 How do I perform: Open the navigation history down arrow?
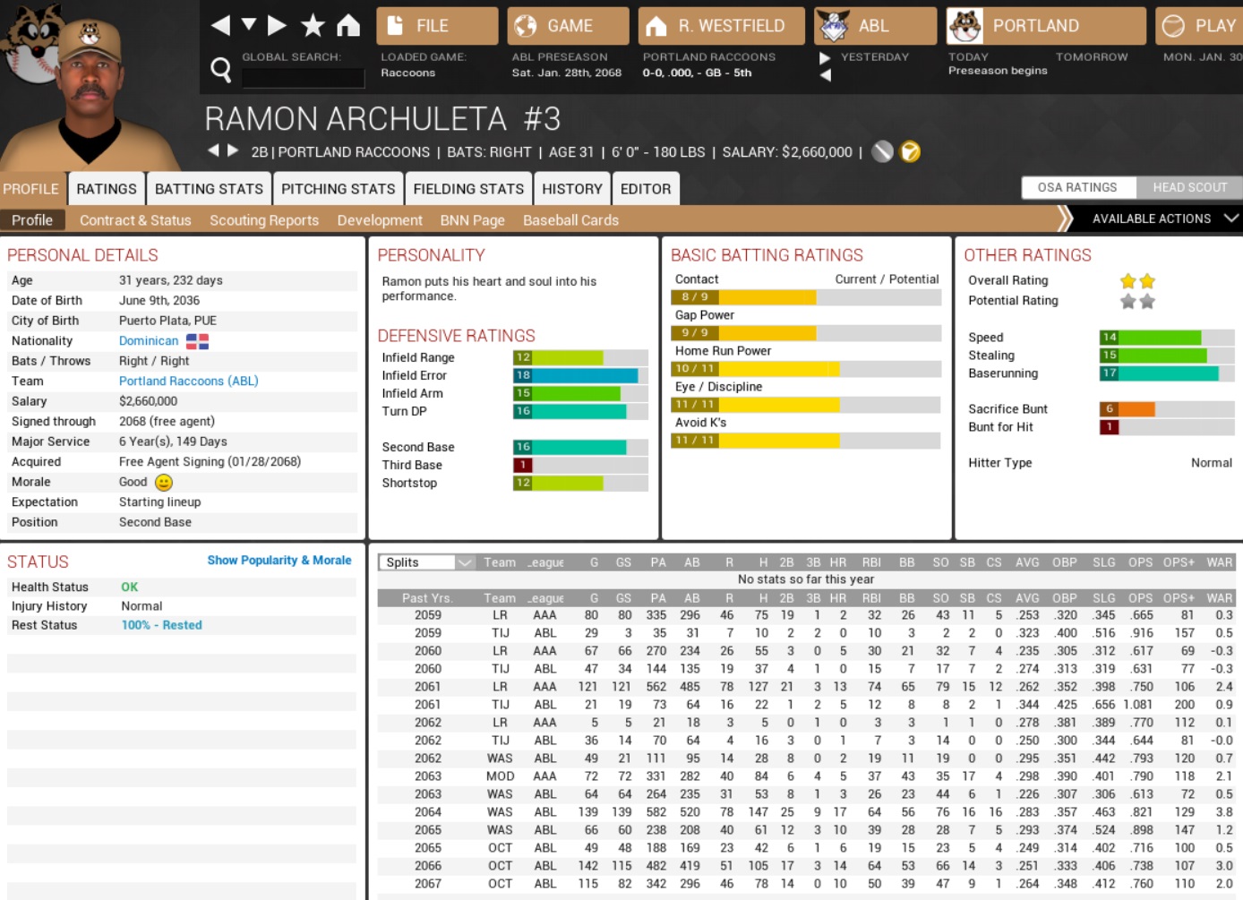pyautogui.click(x=249, y=25)
